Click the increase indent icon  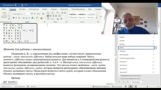65,13
